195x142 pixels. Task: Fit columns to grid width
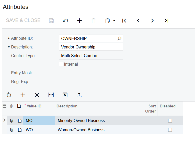[51, 95]
